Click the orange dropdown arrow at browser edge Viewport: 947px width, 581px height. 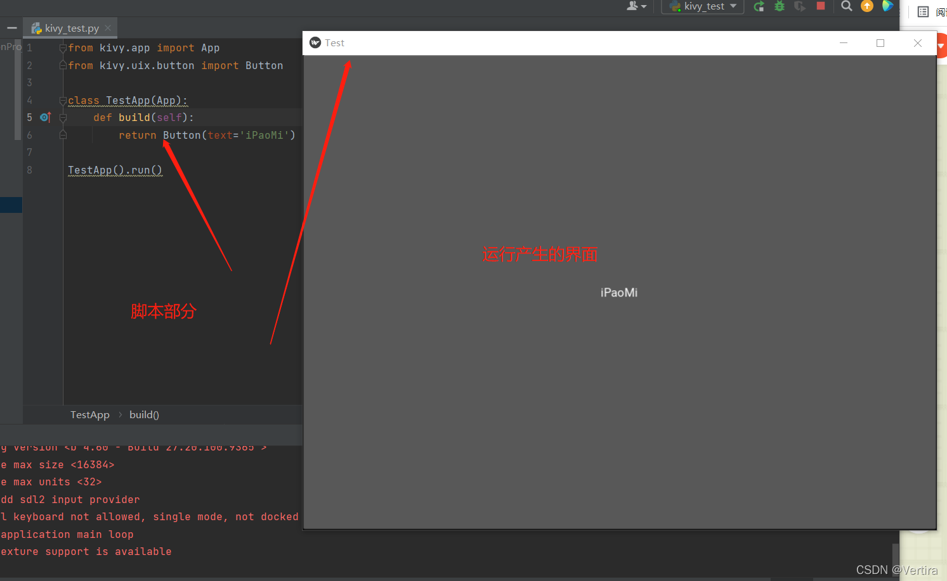941,46
